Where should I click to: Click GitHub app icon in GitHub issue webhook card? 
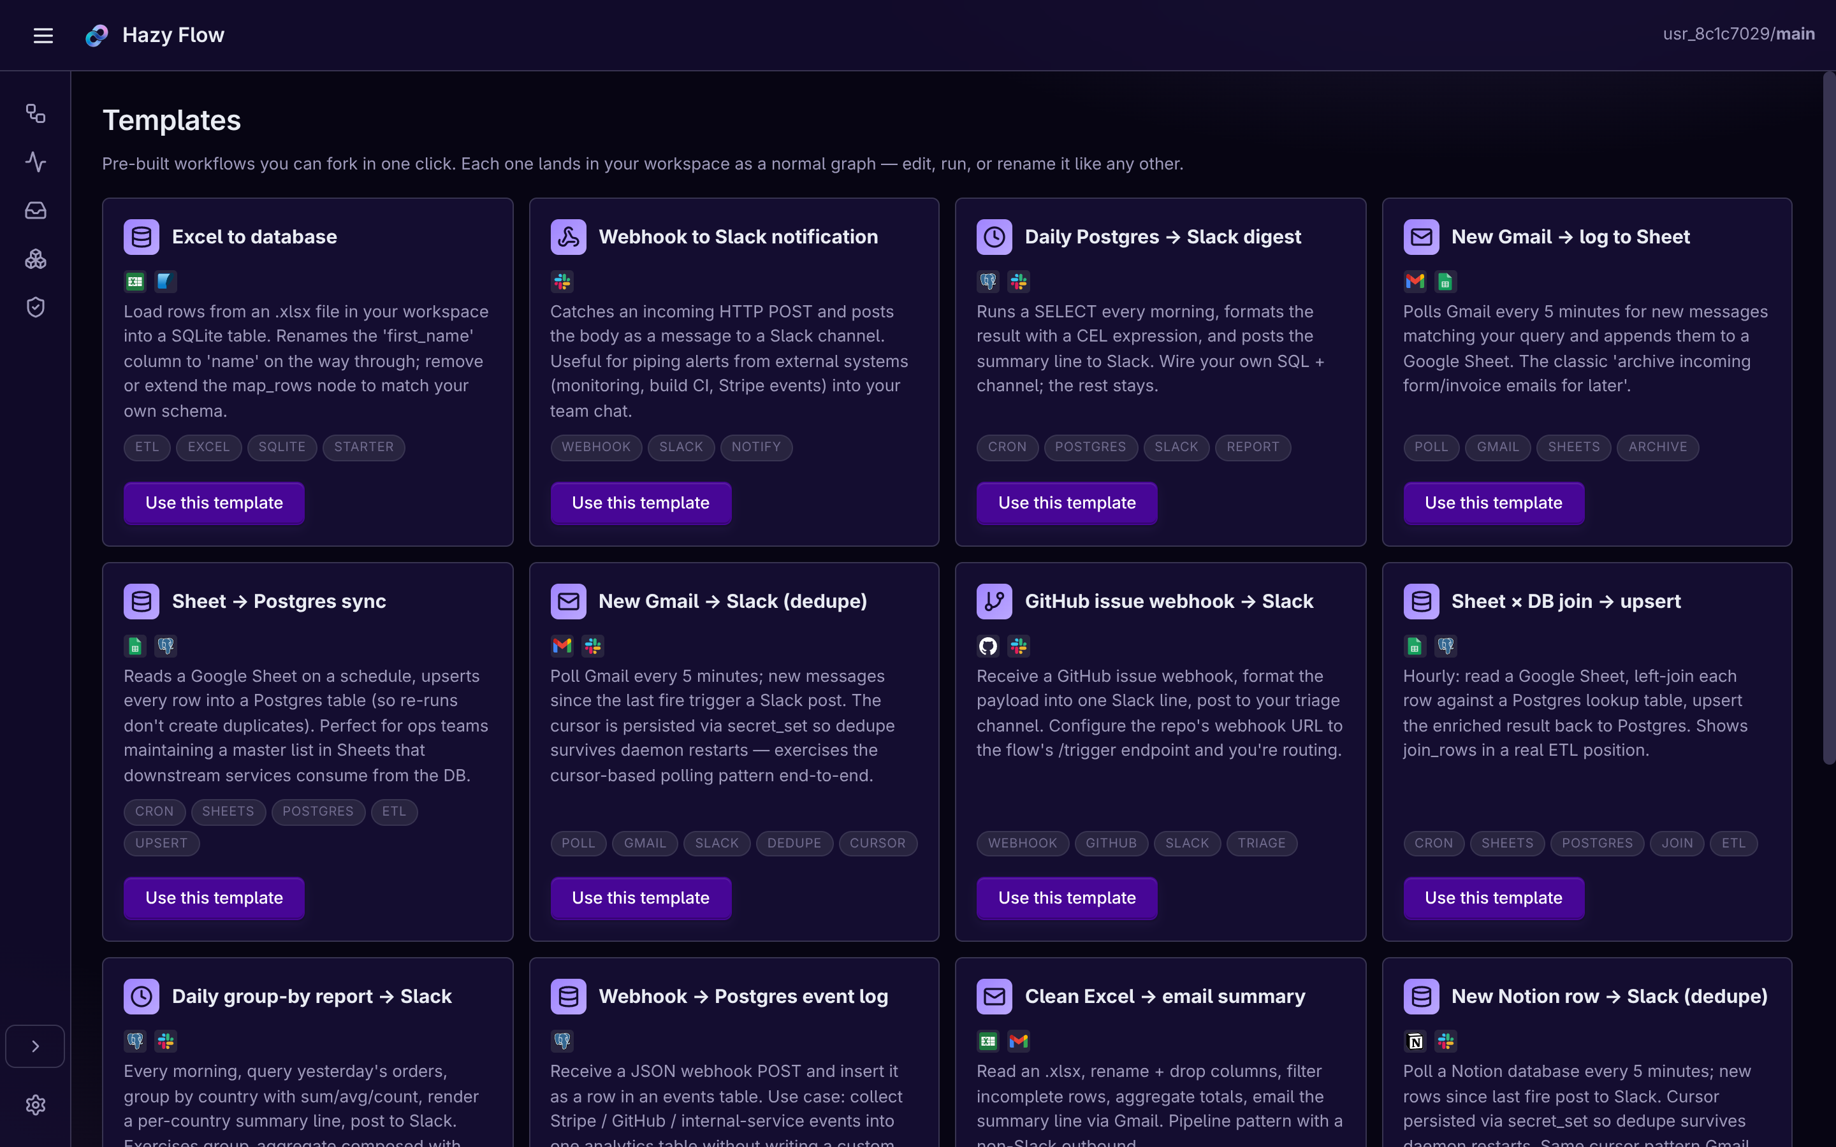(x=987, y=646)
